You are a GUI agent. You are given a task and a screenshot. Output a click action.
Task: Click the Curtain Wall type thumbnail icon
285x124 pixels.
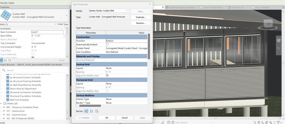pyautogui.click(x=6, y=15)
